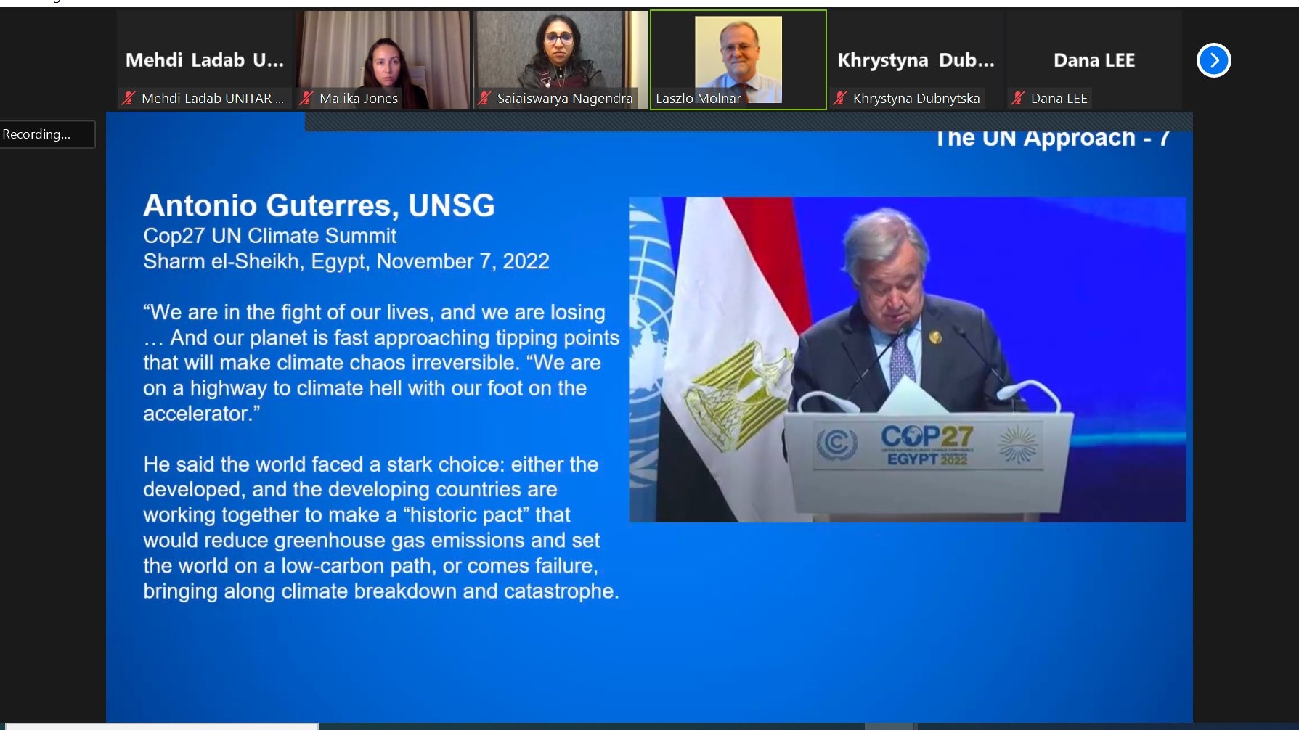
Task: Show next participants with the blue arrow
Action: tap(1213, 60)
